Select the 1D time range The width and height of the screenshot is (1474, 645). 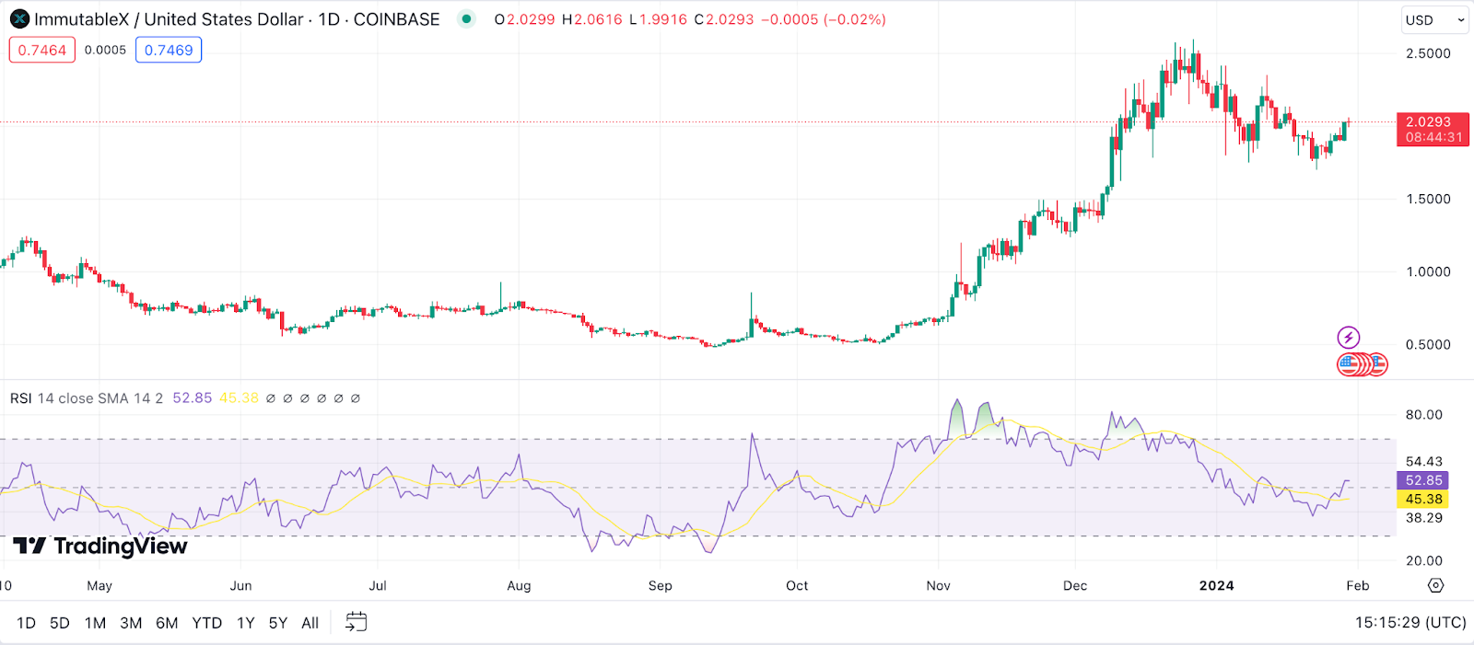click(x=26, y=623)
